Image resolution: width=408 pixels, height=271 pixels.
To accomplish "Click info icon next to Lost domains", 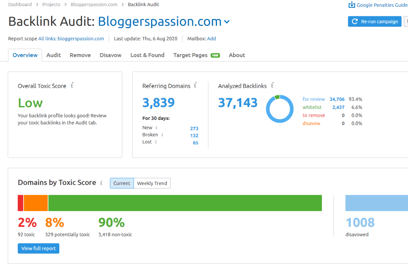I will [x=156, y=142].
